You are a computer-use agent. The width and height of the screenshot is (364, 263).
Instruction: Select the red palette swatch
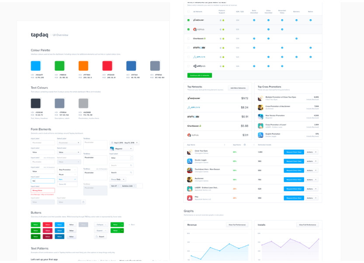click(107, 66)
